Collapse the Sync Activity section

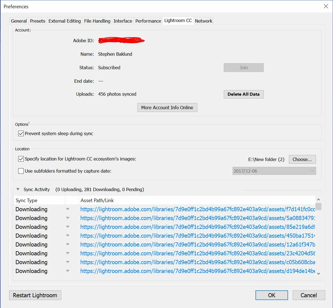[18, 189]
